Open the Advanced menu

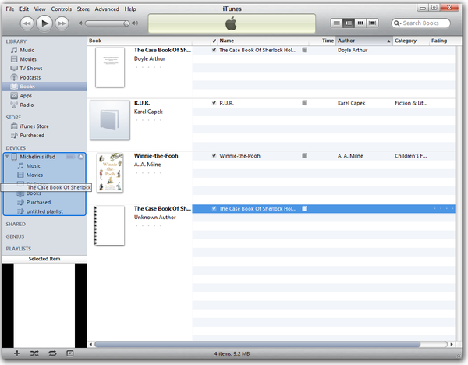point(107,9)
